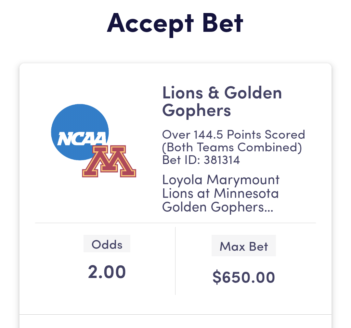Screen dimensions: 351x328
Task: Click the Odds label
Action: pyautogui.click(x=107, y=244)
